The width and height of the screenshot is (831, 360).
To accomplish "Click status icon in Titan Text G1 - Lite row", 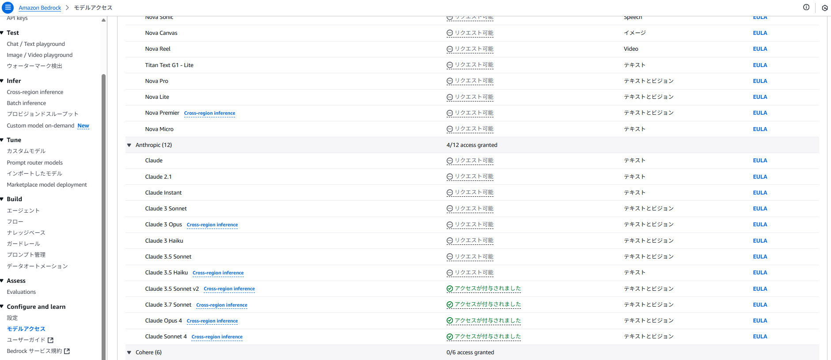I will tap(450, 65).
